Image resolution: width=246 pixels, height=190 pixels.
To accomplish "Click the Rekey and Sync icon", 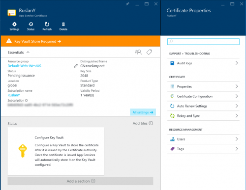I will click(172, 116).
